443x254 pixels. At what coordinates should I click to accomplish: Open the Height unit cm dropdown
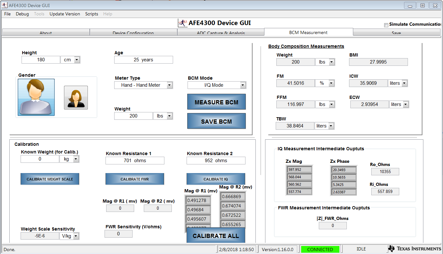pyautogui.click(x=77, y=60)
